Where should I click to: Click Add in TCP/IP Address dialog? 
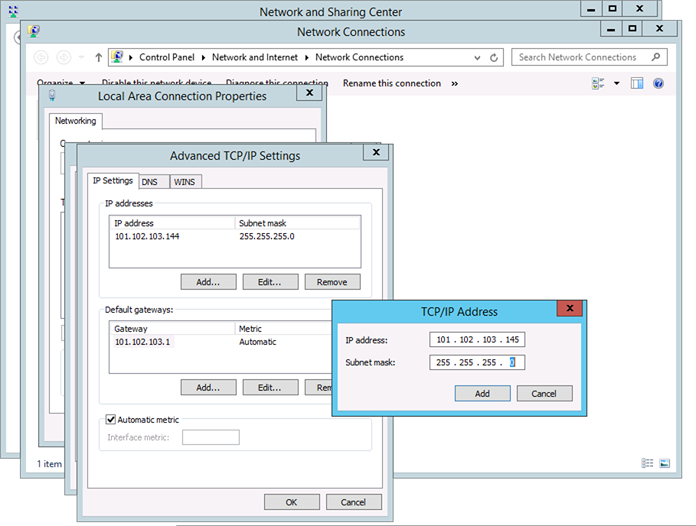[x=482, y=394]
